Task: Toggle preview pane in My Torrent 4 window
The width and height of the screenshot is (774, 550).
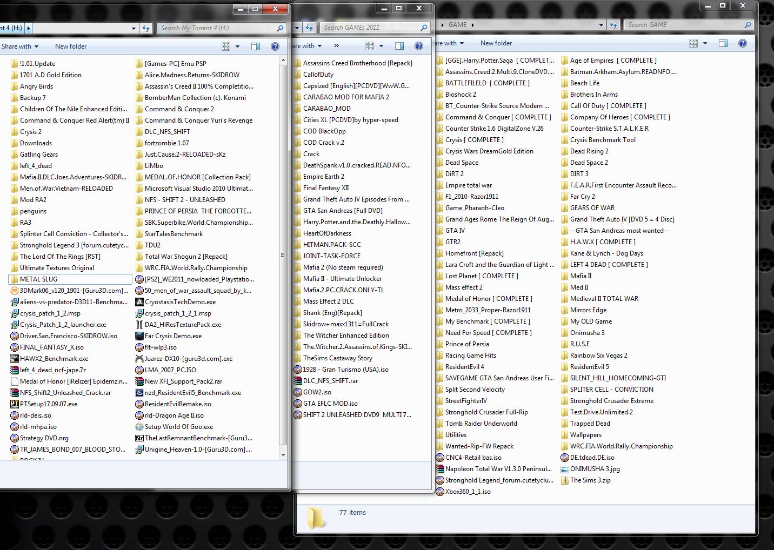Action: coord(256,46)
